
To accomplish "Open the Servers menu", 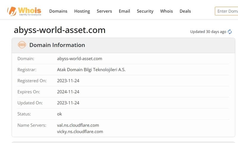I will pos(104,11).
